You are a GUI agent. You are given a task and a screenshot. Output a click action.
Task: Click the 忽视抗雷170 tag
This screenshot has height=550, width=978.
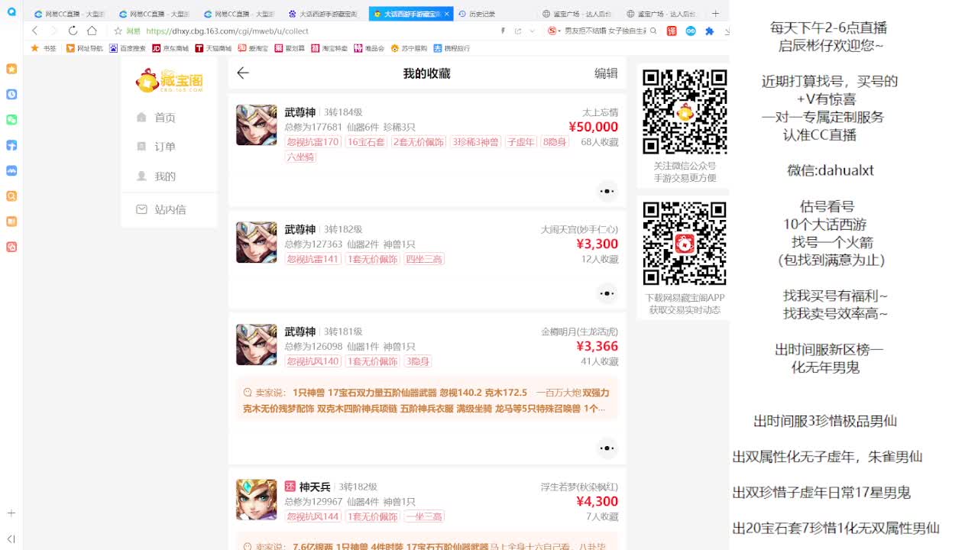pyautogui.click(x=313, y=142)
